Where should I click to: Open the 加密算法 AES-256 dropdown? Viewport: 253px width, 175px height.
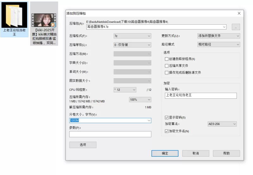click(x=222, y=124)
